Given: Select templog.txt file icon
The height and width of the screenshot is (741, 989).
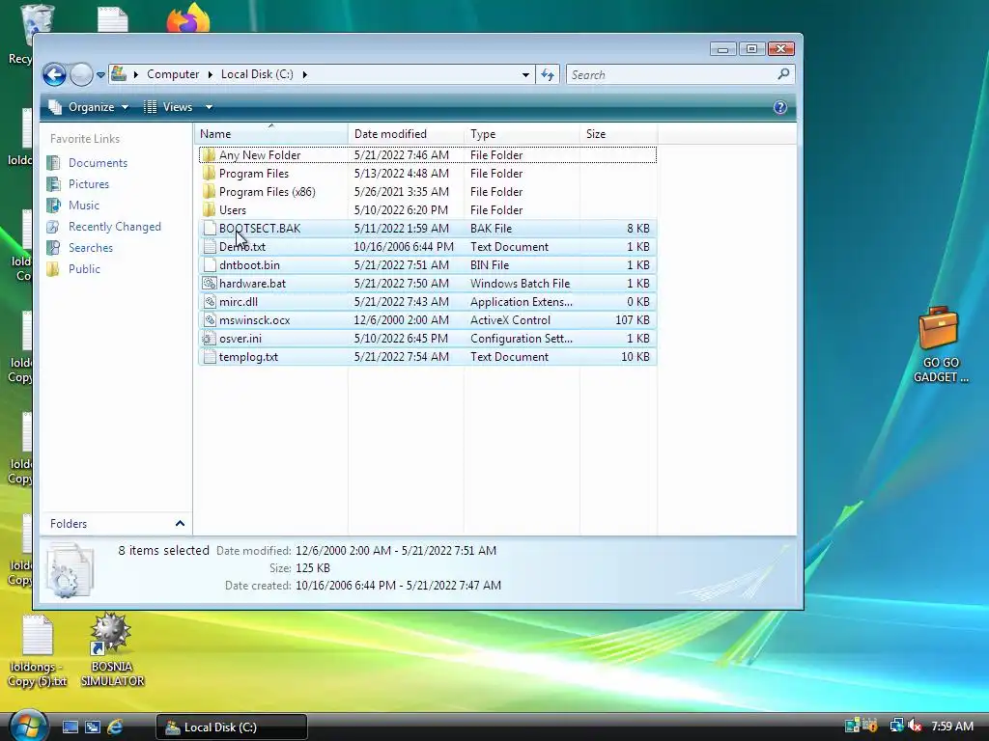Looking at the screenshot, I should (209, 357).
